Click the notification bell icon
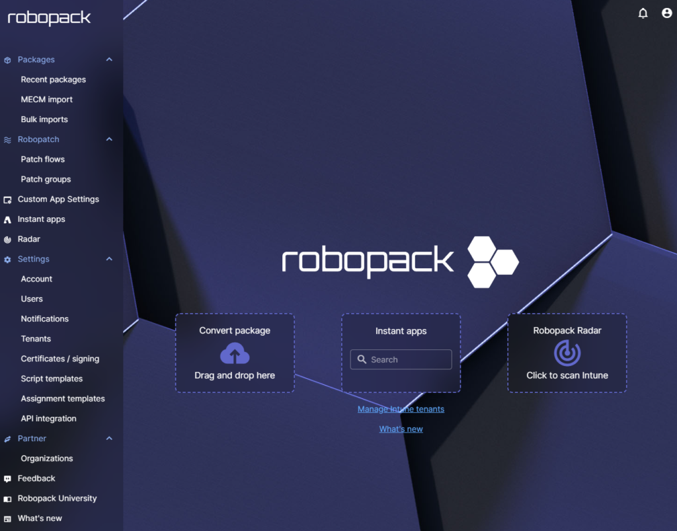The image size is (677, 531). tap(643, 13)
